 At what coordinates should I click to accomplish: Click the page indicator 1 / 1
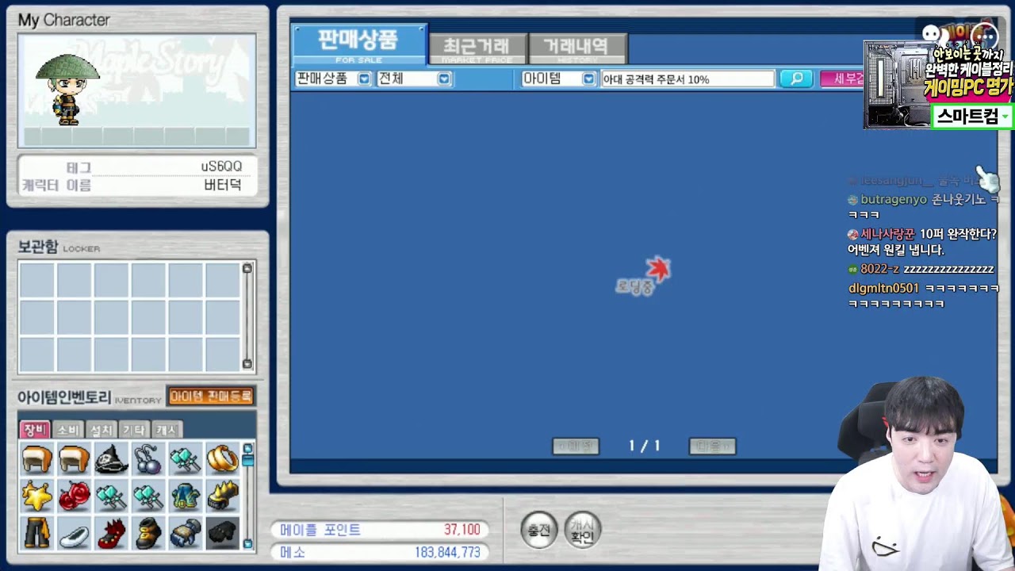click(645, 446)
